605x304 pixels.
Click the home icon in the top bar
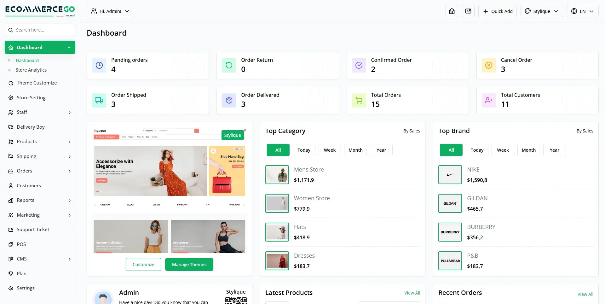coord(452,11)
